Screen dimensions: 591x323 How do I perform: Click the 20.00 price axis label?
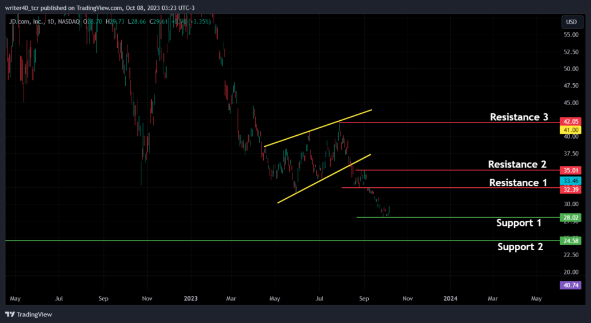(571, 272)
